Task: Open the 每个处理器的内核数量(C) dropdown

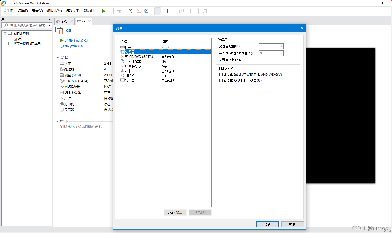Action: (271, 53)
